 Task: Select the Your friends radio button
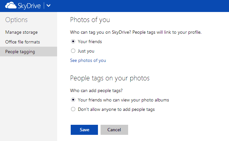[x=73, y=41]
